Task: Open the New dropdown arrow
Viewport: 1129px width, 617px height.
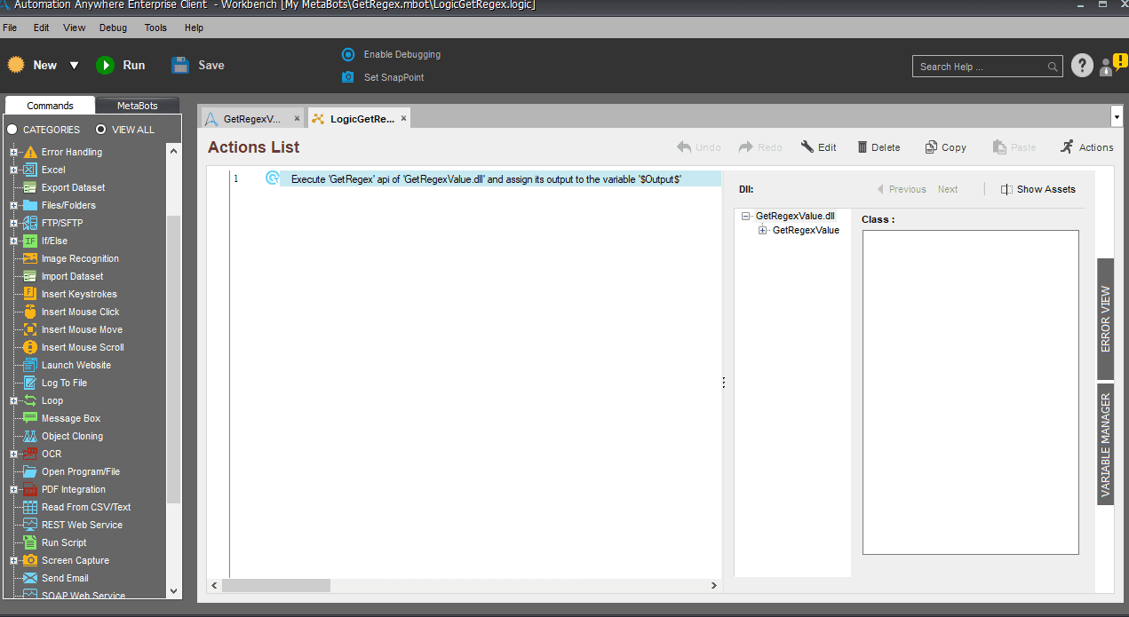Action: point(75,66)
